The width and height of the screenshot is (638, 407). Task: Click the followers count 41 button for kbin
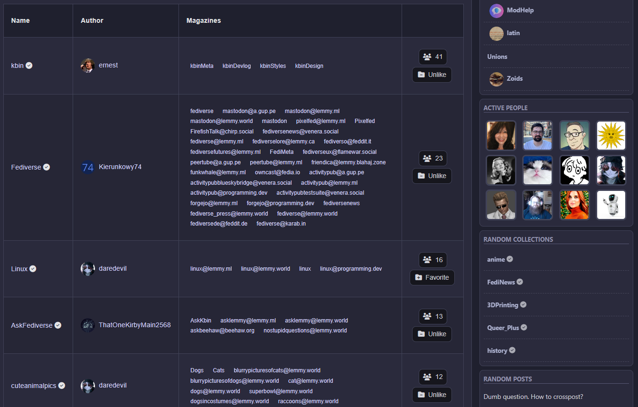click(433, 57)
